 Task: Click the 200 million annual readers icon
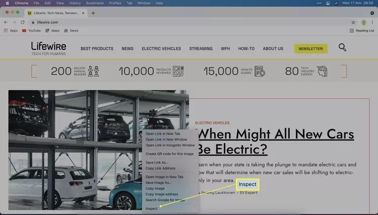94,71
